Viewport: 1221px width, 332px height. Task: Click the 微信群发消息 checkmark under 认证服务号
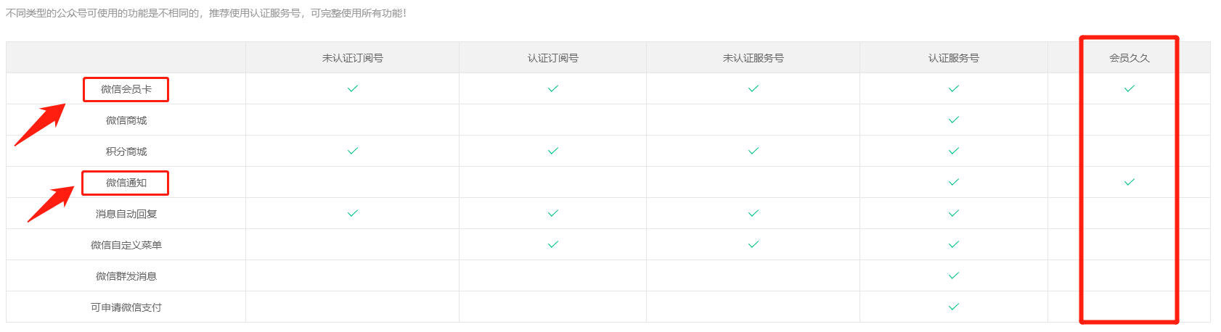click(953, 275)
